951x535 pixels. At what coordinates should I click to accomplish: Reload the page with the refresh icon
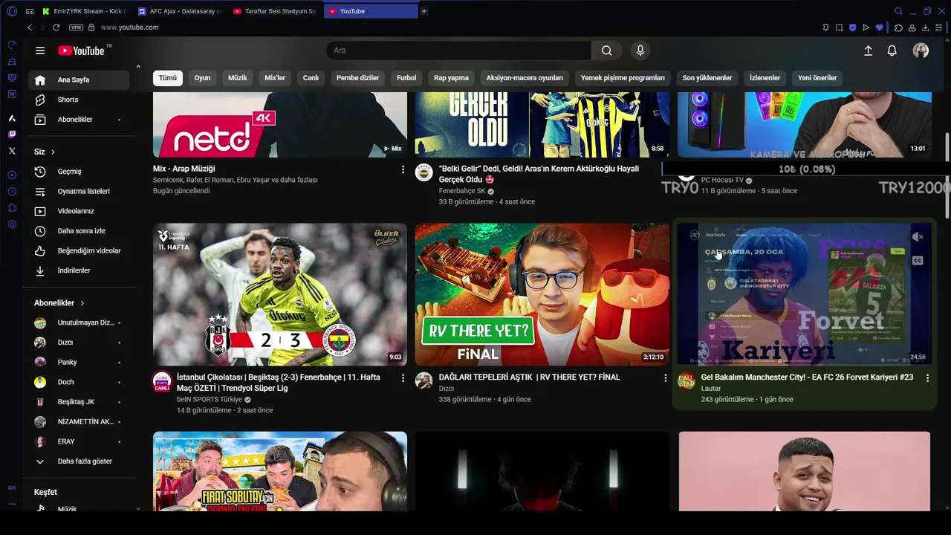tap(56, 27)
